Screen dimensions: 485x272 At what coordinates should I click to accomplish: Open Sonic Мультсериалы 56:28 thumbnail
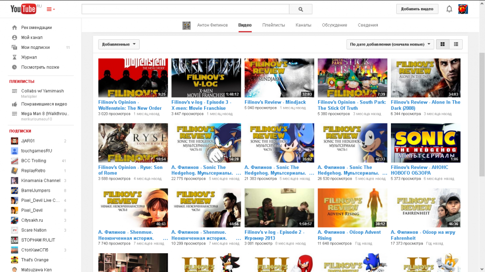[206, 143]
